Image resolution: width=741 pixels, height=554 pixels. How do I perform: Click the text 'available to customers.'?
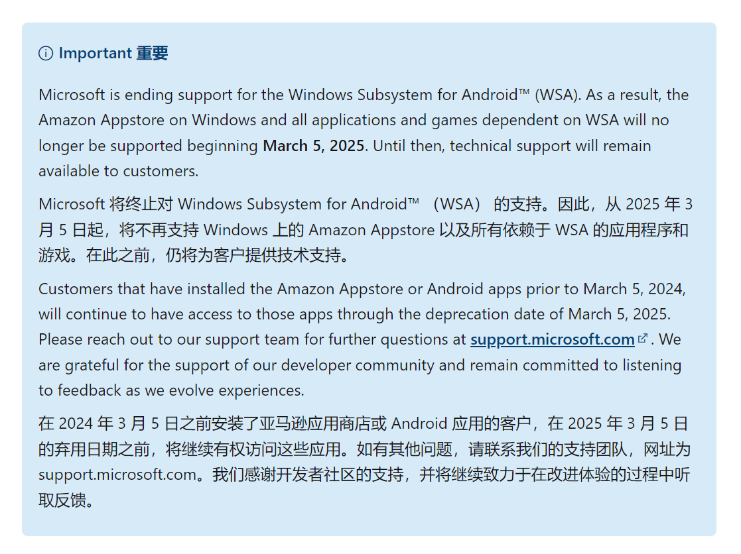[119, 171]
